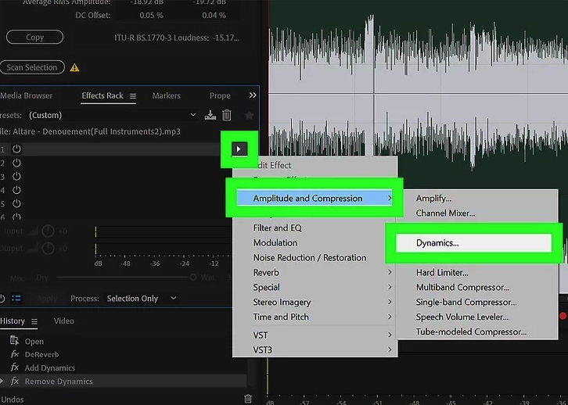Screen dimensions: 568x405
Task: Toggle power for effect slot 1
Action: tap(16, 149)
